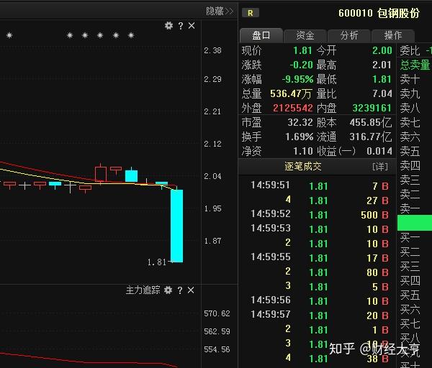The height and width of the screenshot is (368, 432).
Task: Hide the side panel via 隐藏>>
Action: point(220,11)
